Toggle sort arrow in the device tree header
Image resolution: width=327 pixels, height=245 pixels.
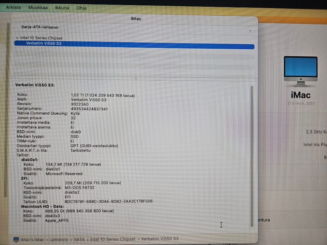click(x=250, y=31)
